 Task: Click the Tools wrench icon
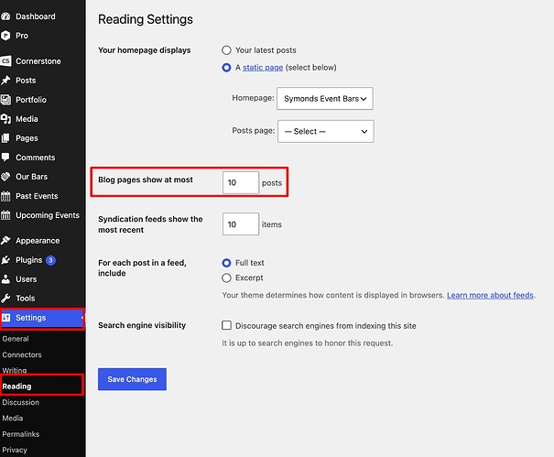5,299
